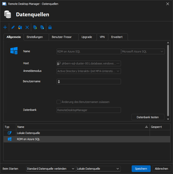173x174 pixels.
Task: Select 'Lokale Datenquelle' row in the list
Action: click(28, 133)
